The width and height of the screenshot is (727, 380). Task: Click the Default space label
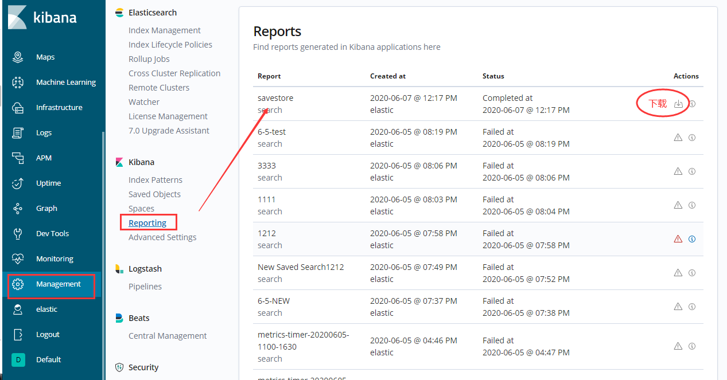[48, 359]
